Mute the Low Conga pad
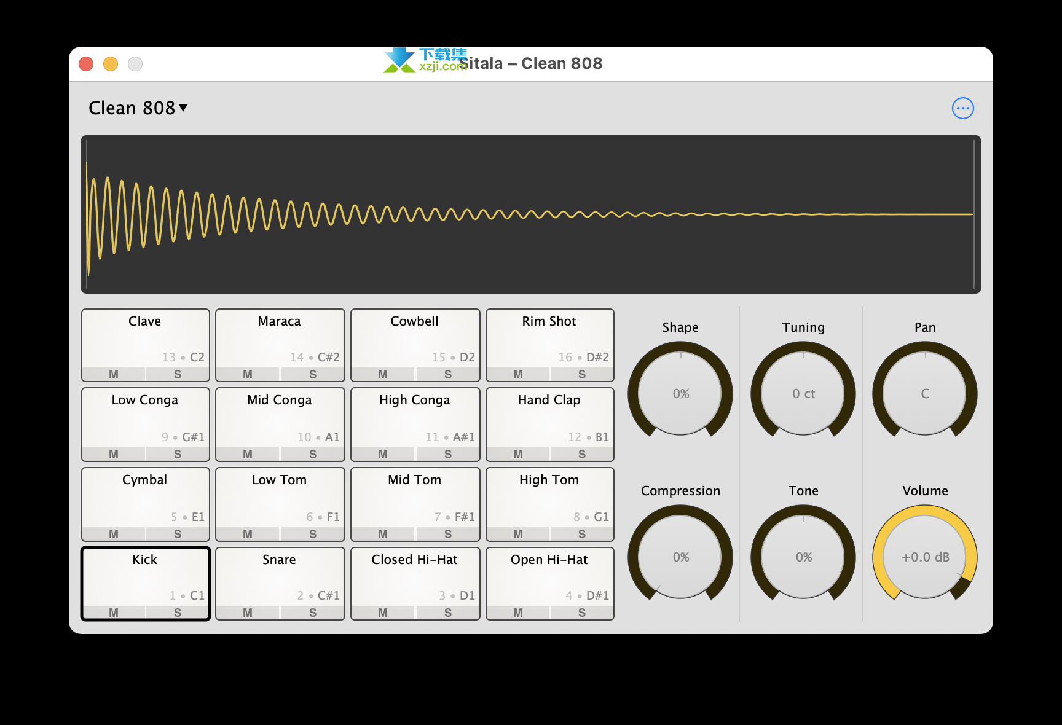The image size is (1062, 725). point(114,454)
